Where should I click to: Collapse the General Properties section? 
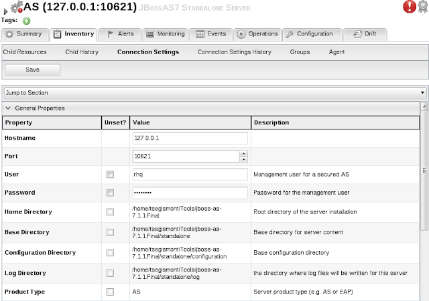[x=8, y=108]
